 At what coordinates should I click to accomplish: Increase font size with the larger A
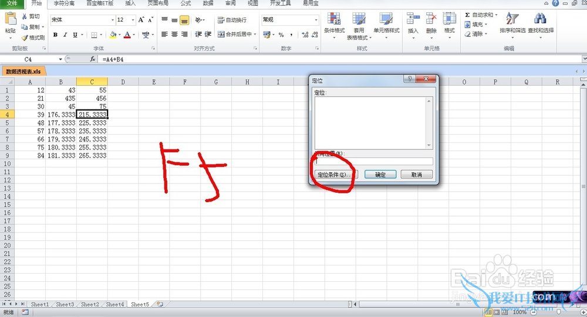pos(141,20)
